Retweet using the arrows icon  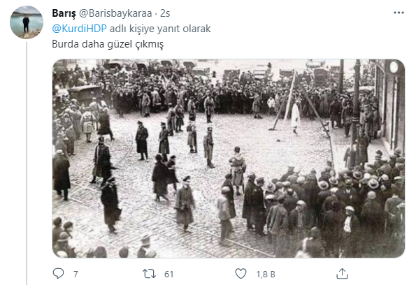[x=149, y=274]
